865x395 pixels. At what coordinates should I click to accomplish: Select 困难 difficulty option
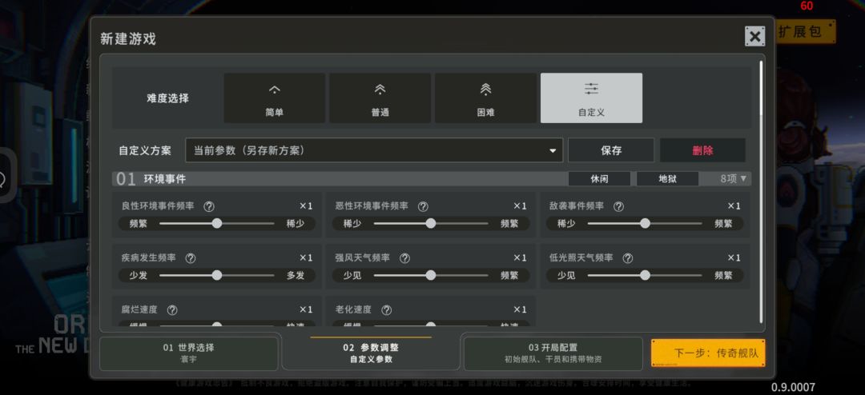point(486,98)
